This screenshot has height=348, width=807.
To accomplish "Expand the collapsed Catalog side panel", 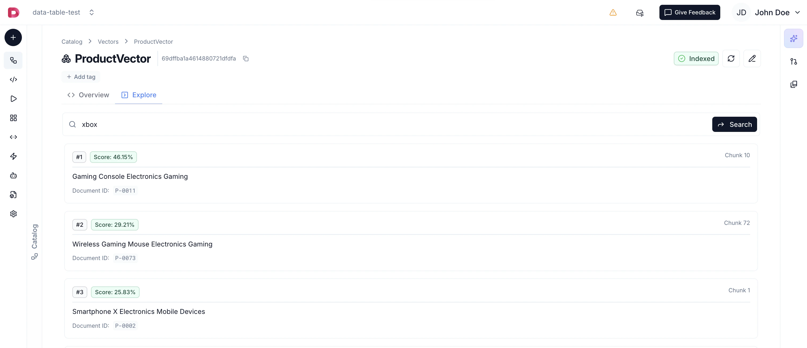I will (x=34, y=242).
